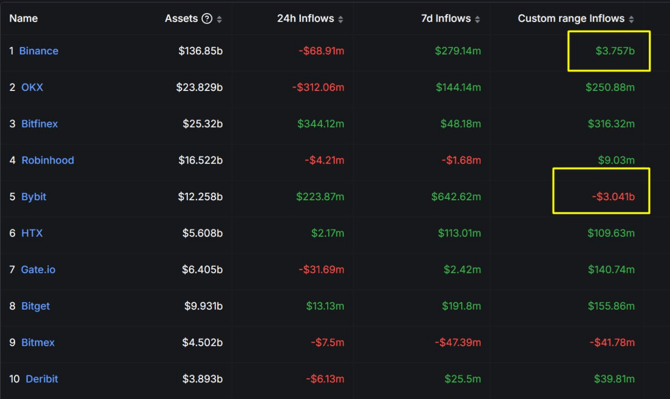Open the OKX exchange link
The height and width of the screenshot is (399, 670).
pos(32,87)
